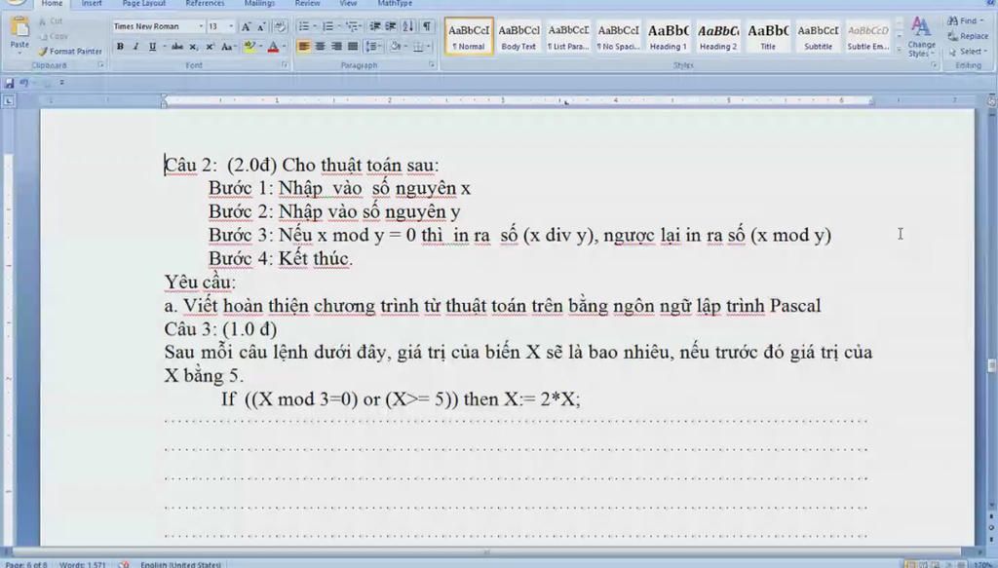The image size is (998, 568).
Task: Apply the yellow text highlight color
Action: point(249,47)
